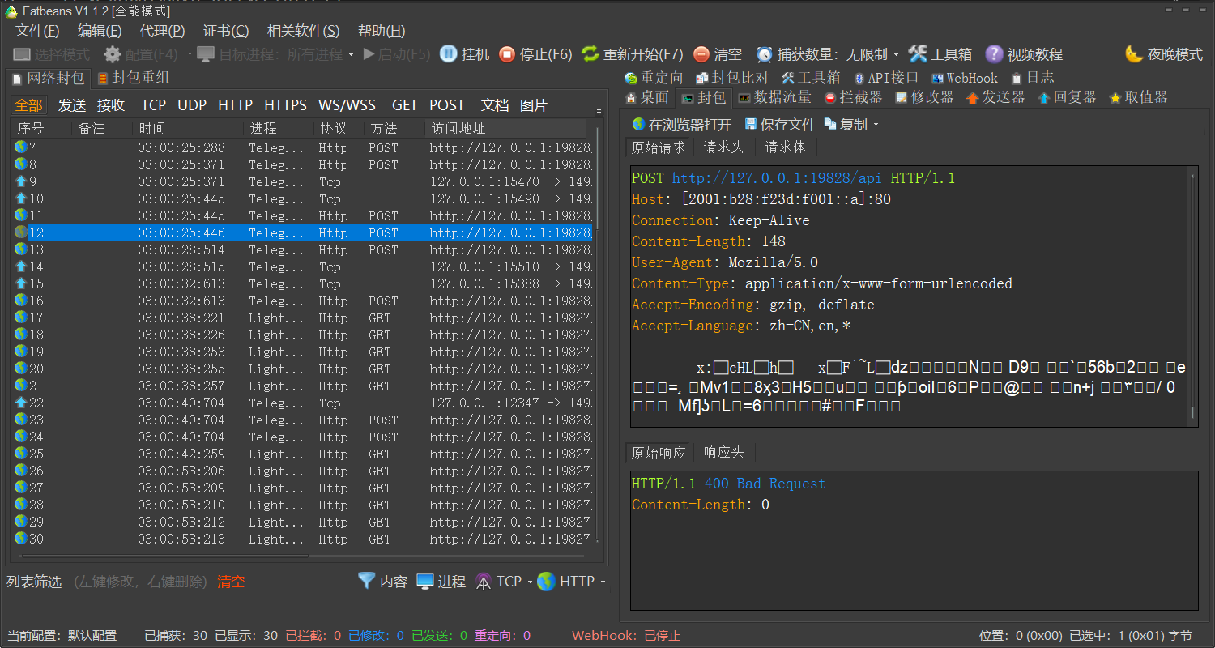Open the 日志 log panel
Viewport: 1215px width, 648px height.
coord(1033,78)
